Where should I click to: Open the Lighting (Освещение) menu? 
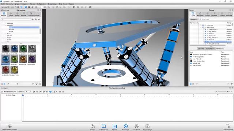pos(24,4)
